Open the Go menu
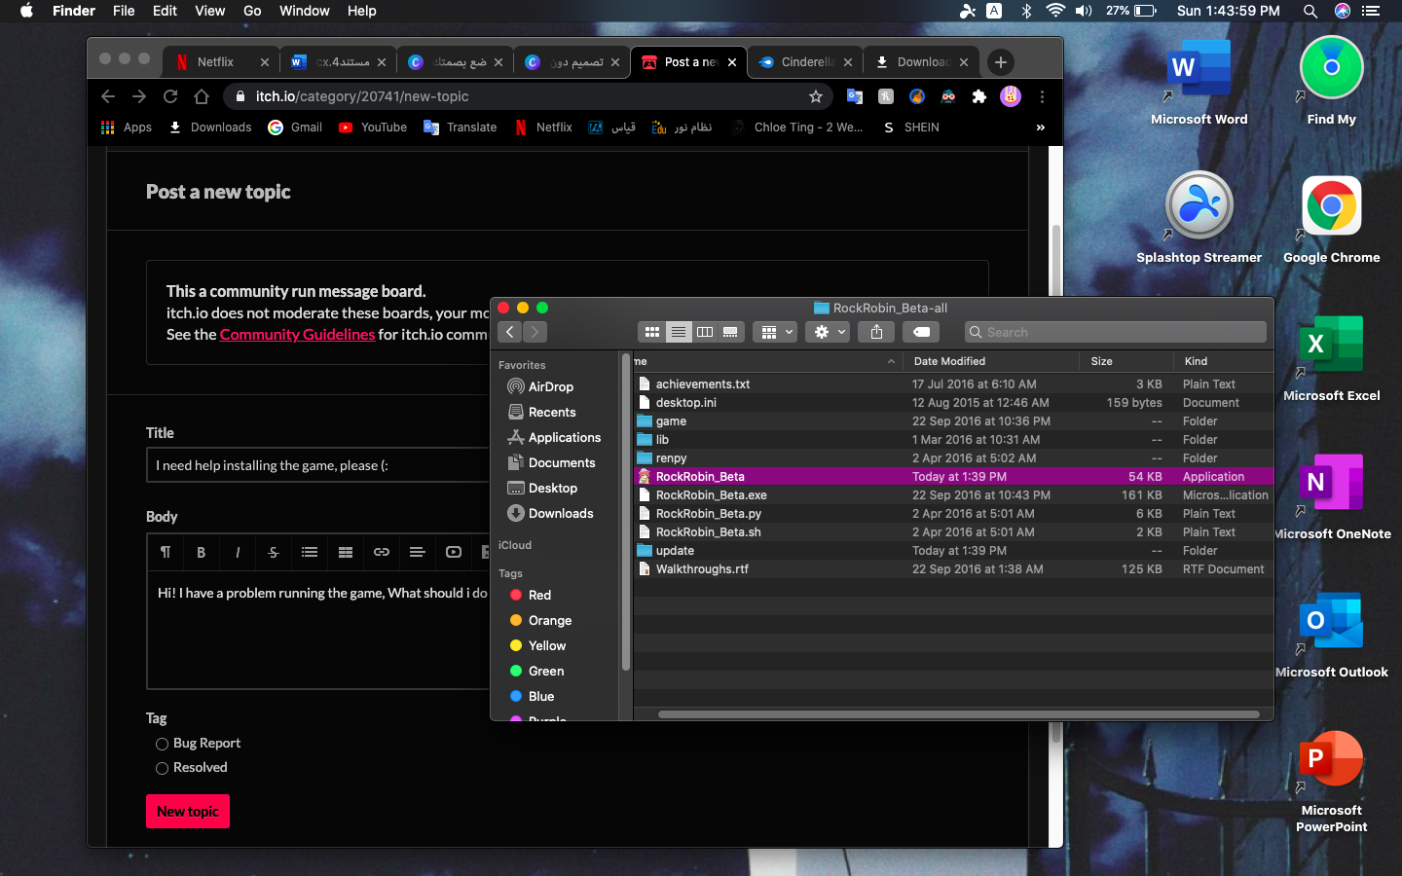 [252, 11]
